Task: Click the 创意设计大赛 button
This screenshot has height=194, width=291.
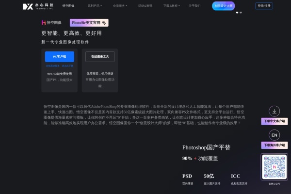Action: [224, 6]
